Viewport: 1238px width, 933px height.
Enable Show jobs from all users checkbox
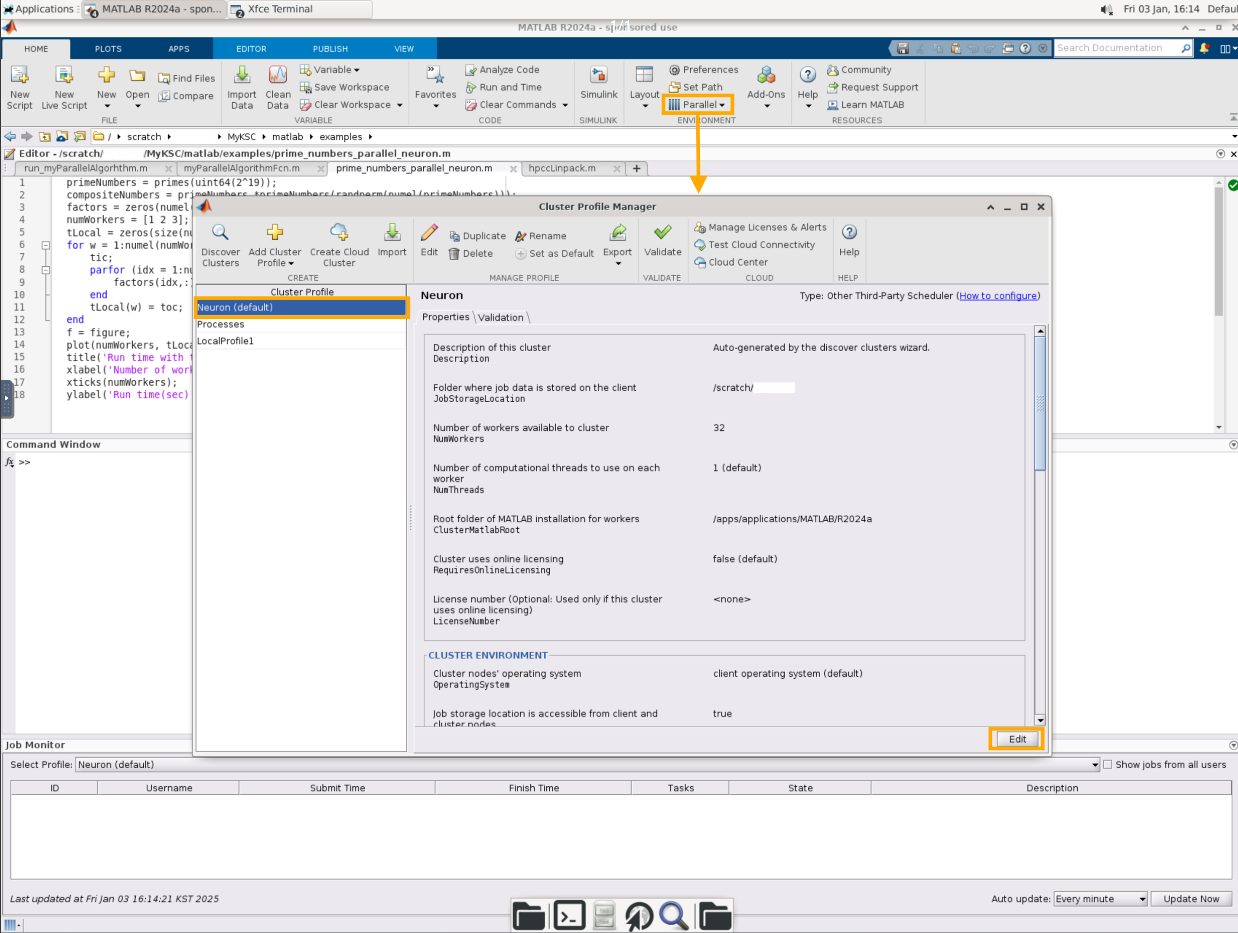click(1108, 764)
